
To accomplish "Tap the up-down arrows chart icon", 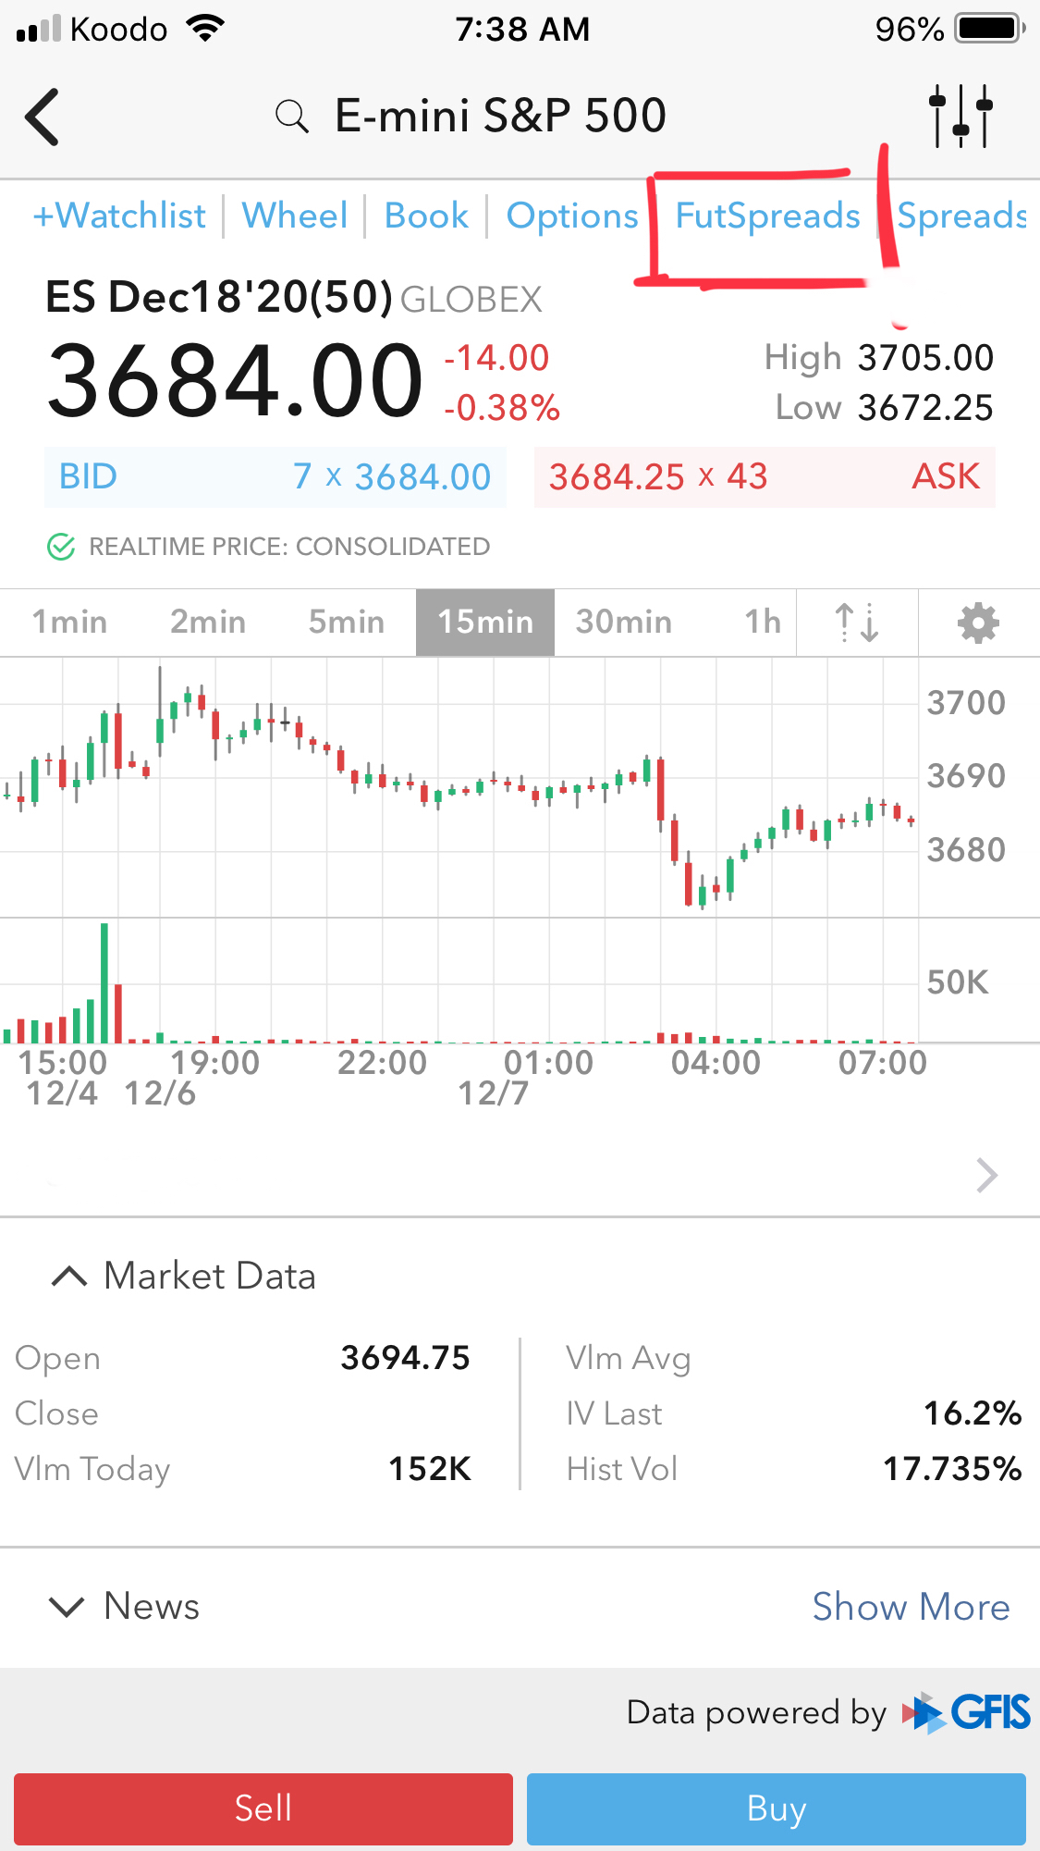I will pyautogui.click(x=856, y=623).
